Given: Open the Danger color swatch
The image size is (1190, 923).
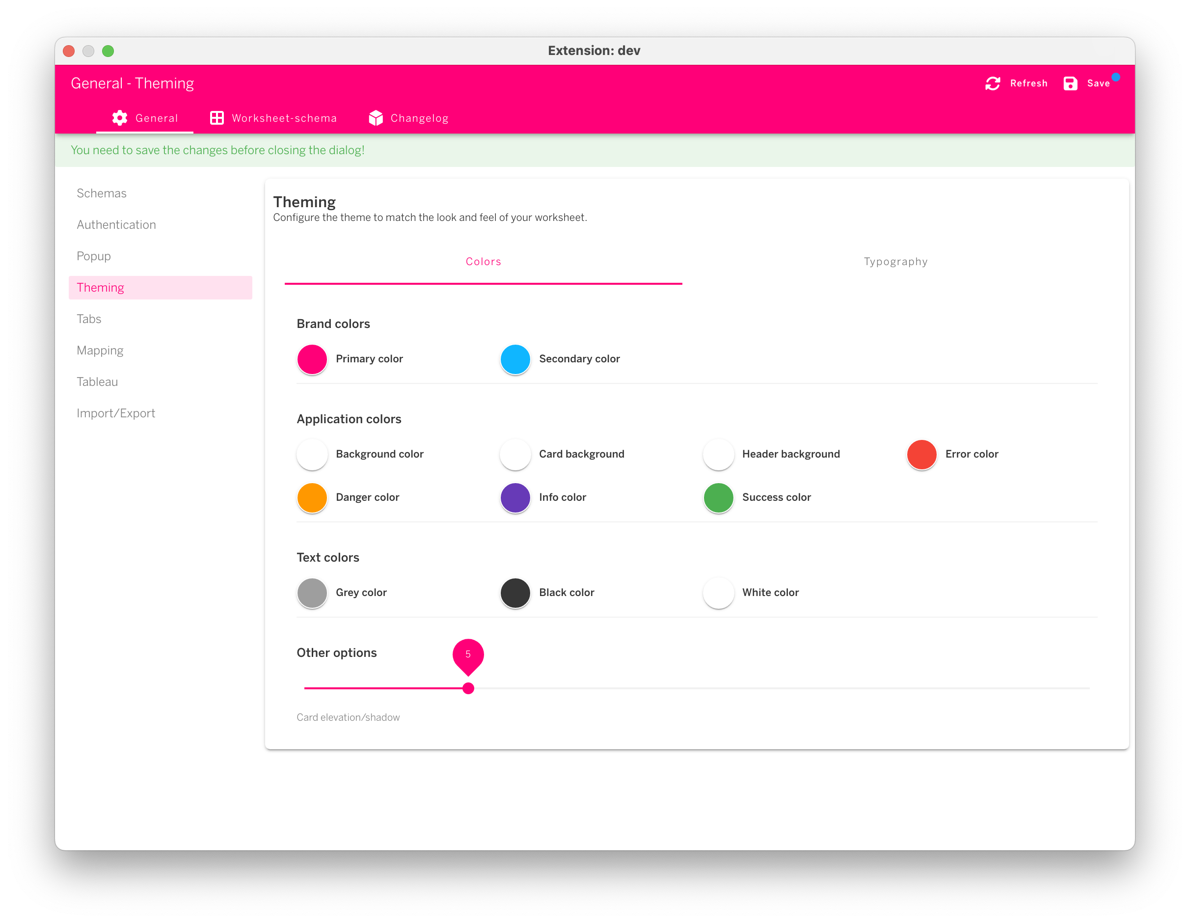Looking at the screenshot, I should pos(312,497).
